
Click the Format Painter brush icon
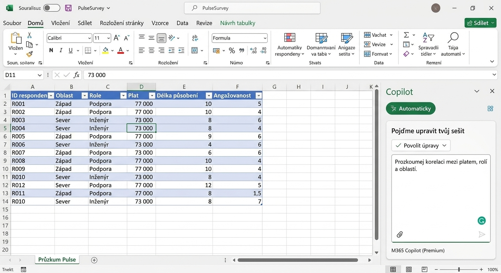30,54
